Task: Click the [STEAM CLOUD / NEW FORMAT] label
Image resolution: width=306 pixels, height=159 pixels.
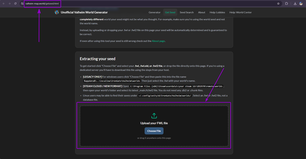Action: coord(102,86)
